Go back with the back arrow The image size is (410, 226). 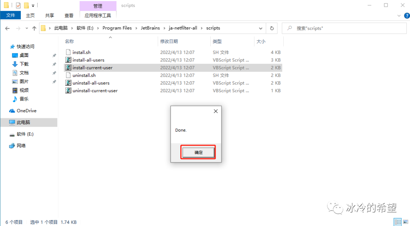(x=7, y=28)
